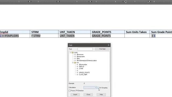The width and height of the screenshot is (172, 97).
Task: Click the Sum Units Taken header cell
Action: click(137, 32)
